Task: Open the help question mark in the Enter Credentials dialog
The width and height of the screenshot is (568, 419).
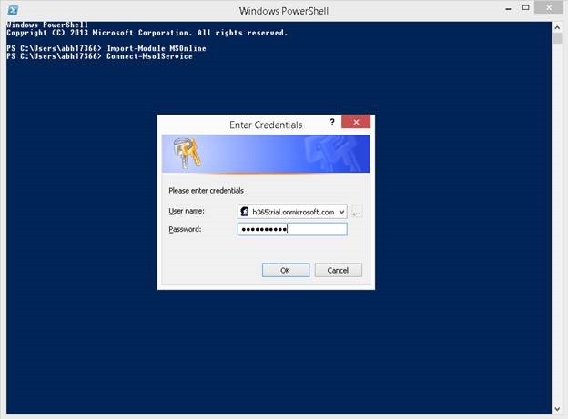Action: 332,122
